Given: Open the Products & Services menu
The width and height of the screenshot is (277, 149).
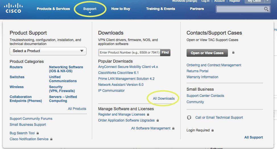Looking at the screenshot, I should [x=53, y=9].
